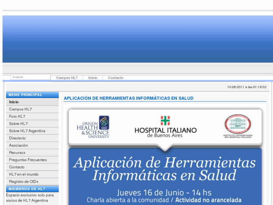273x205 pixels.
Task: Click the buscar search field
Action: [x=31, y=77]
